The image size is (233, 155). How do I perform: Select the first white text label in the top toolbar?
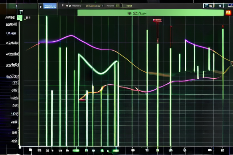click(77, 6)
